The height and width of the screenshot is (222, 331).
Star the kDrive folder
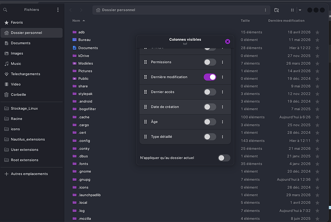[x=317, y=56]
